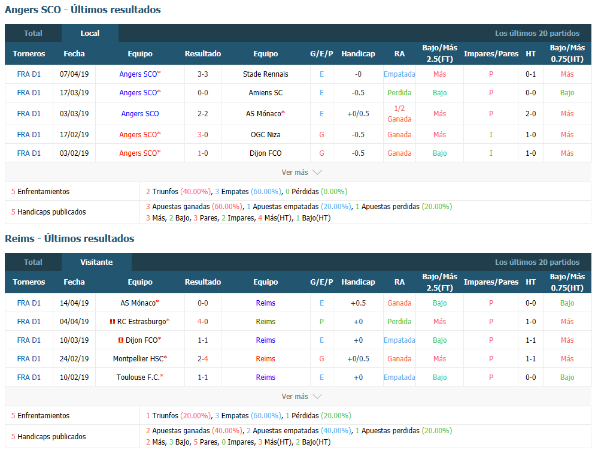Open FRA D1 link for 17/02/19 match
The image size is (595, 450).
[29, 134]
